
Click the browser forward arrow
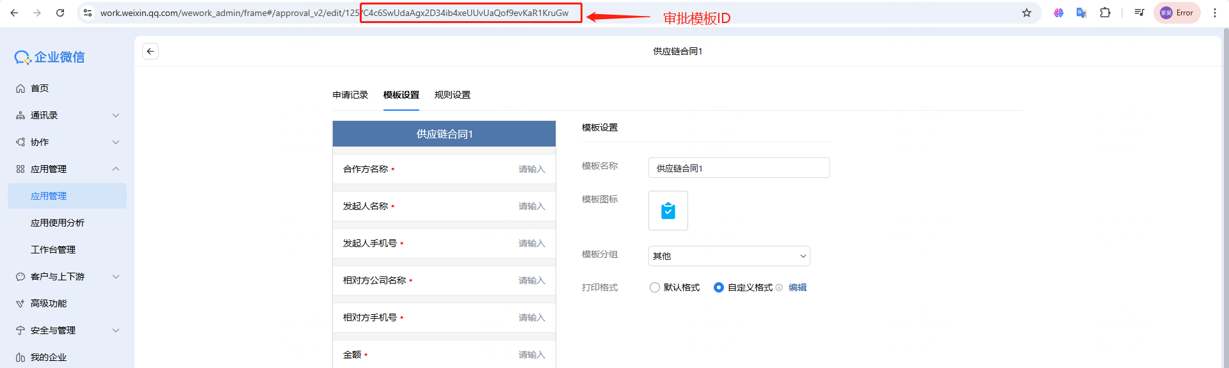tap(37, 13)
